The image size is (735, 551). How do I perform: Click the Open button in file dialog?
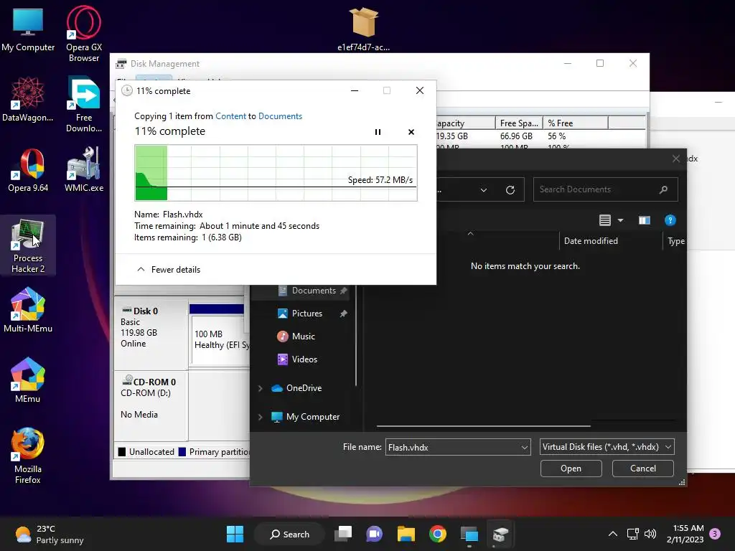click(x=571, y=468)
